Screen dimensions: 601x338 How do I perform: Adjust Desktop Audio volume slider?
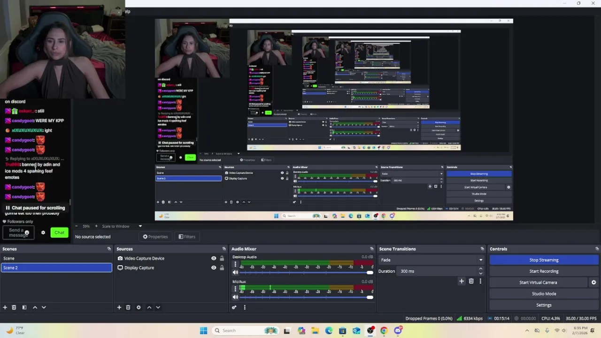[306, 273]
